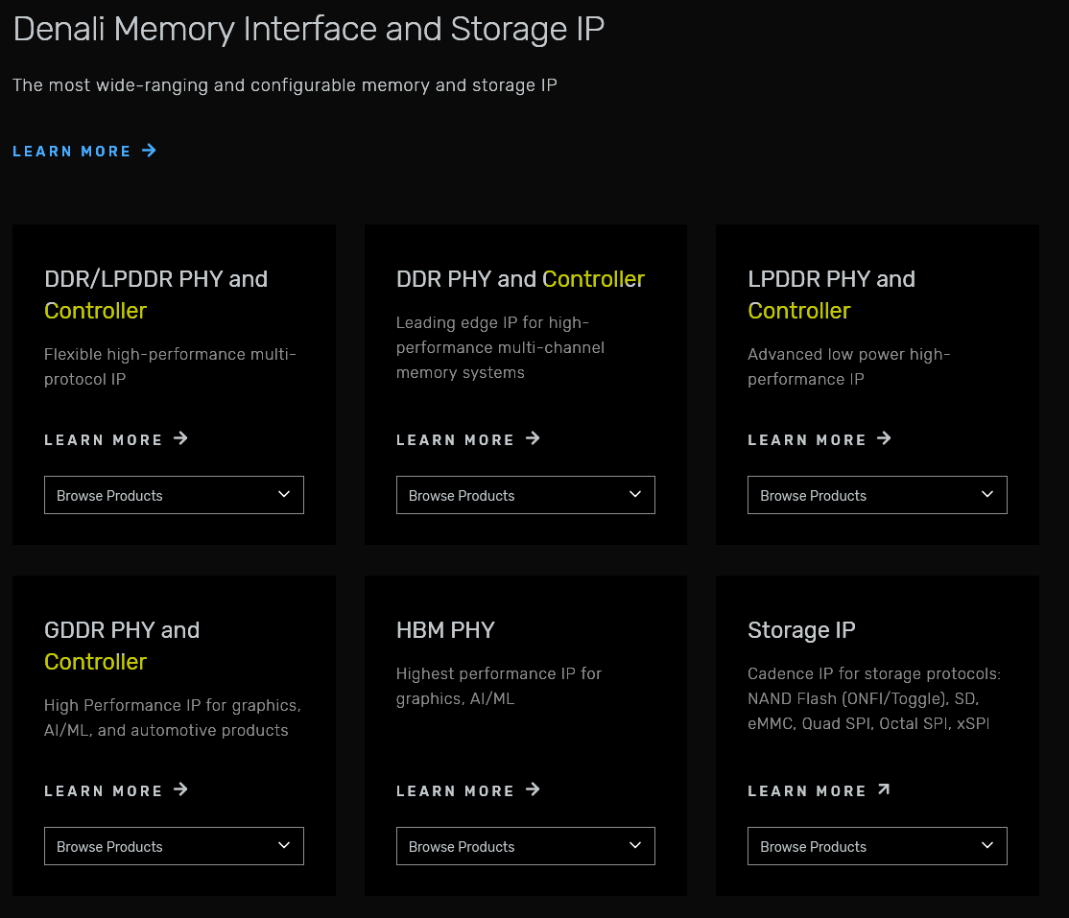Click chevron of Storage IP Browse Products dropdown

(x=987, y=845)
